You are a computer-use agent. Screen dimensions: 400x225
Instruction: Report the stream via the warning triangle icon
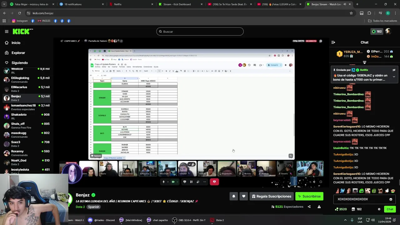[x=319, y=207]
